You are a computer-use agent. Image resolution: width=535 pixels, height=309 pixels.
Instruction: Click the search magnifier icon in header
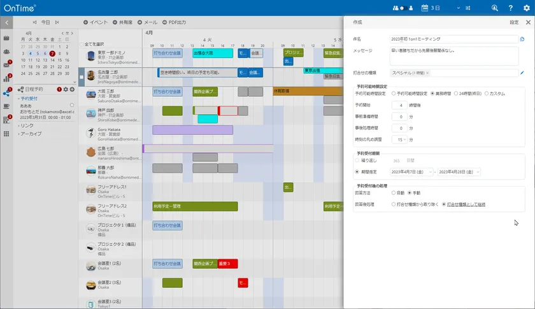(495, 8)
